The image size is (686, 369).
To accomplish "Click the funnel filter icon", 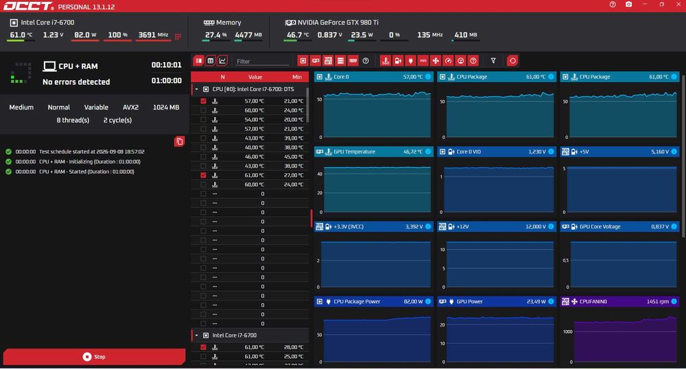I will click(x=493, y=61).
